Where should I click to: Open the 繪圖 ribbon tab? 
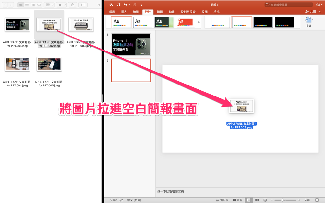tap(136, 12)
